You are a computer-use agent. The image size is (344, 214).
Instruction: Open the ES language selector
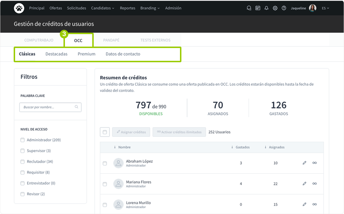[x=325, y=8]
